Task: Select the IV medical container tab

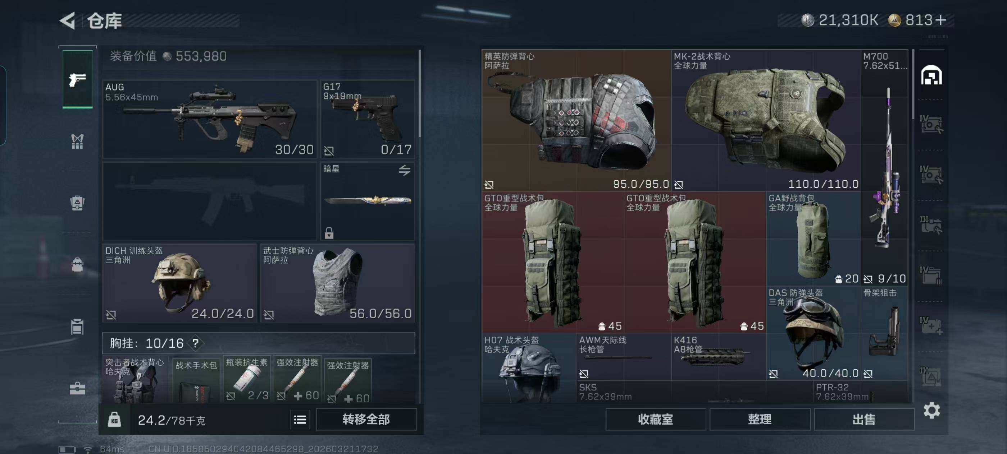Action: click(931, 325)
